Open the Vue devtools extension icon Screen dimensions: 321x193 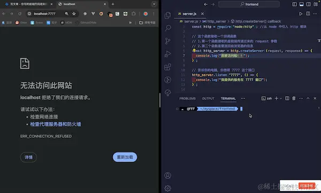[x=93, y=14]
